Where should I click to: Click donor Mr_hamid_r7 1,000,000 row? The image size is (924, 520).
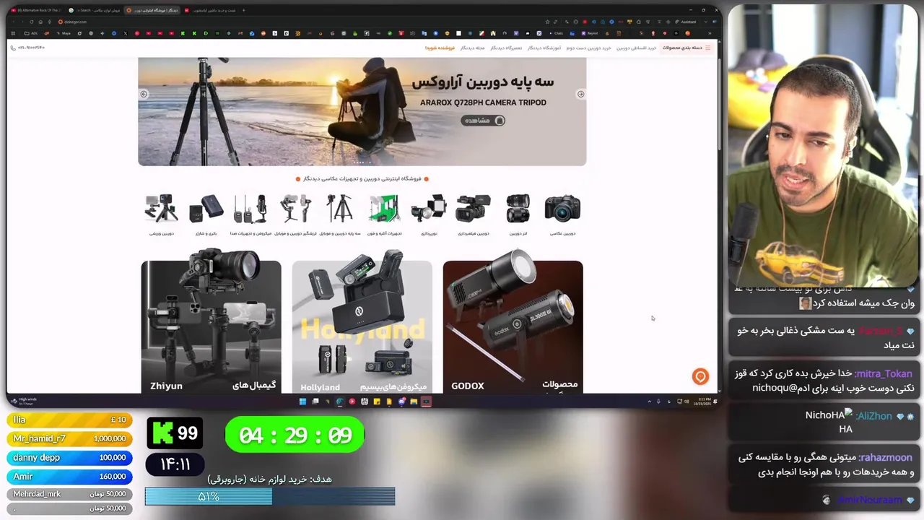coord(69,438)
